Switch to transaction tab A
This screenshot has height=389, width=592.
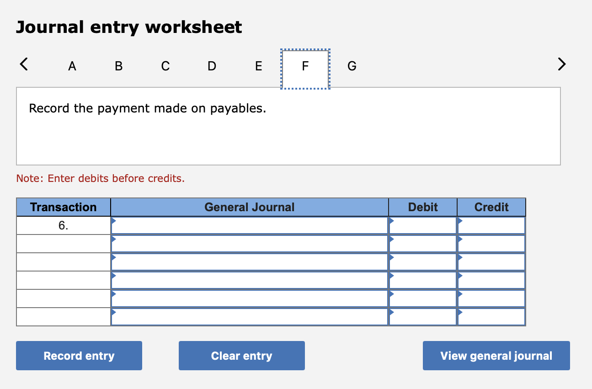click(72, 66)
